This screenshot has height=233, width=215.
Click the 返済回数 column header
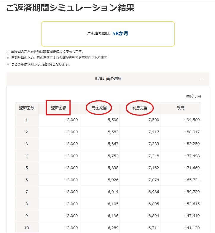(x=27, y=108)
